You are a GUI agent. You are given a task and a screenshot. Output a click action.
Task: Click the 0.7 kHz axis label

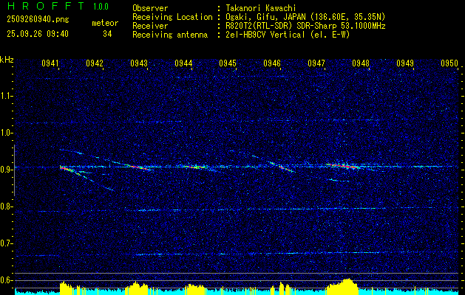pos(6,243)
